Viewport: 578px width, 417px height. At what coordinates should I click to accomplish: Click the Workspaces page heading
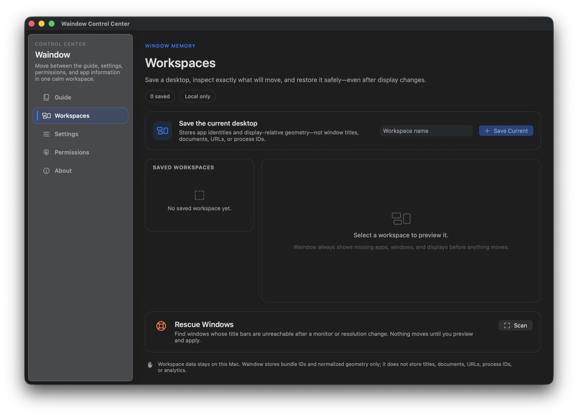180,63
